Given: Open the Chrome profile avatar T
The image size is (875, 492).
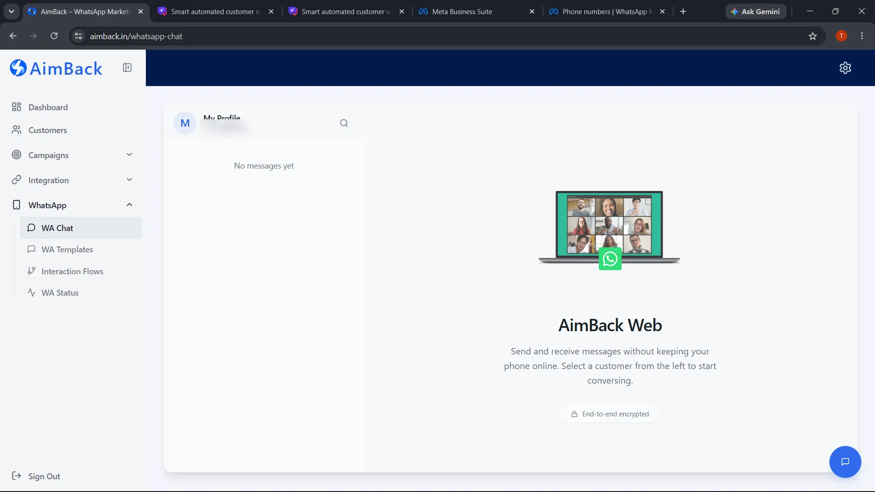Looking at the screenshot, I should click(841, 36).
